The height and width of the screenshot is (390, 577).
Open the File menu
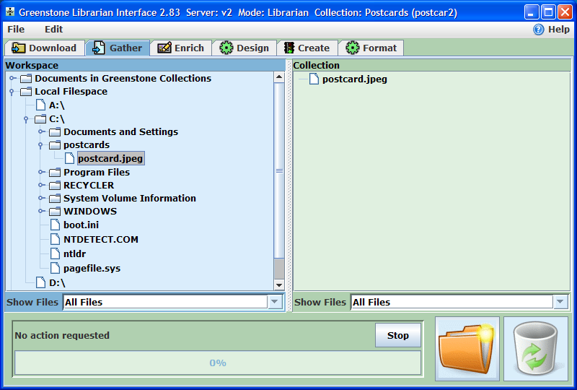(16, 30)
